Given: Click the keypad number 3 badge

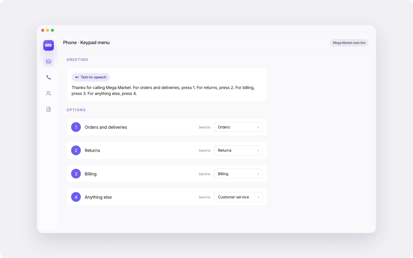Looking at the screenshot, I should tap(76, 174).
